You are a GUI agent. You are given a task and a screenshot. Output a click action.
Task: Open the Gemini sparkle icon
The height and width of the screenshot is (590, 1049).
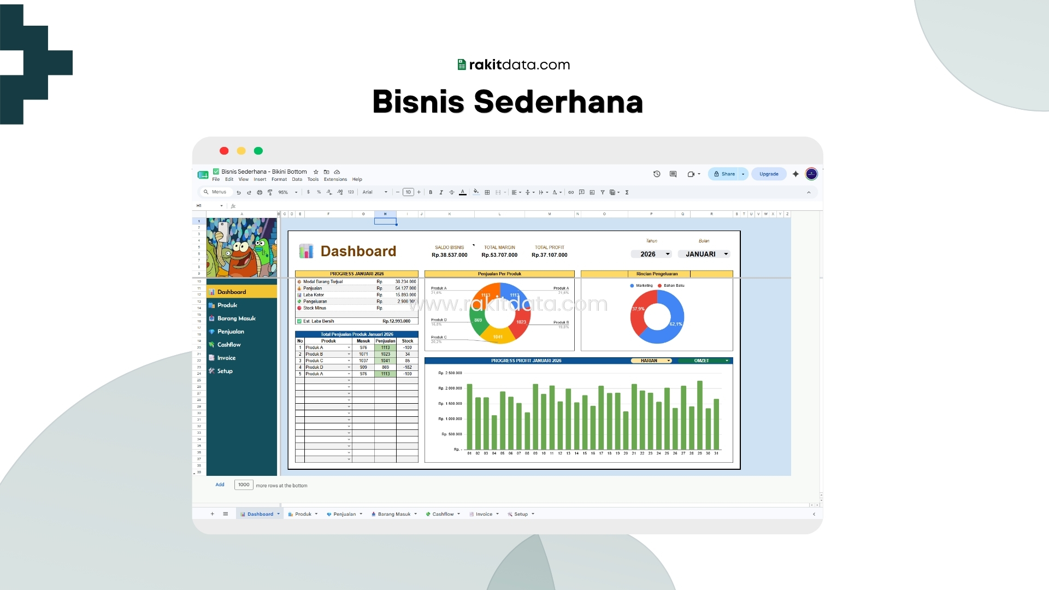point(795,174)
